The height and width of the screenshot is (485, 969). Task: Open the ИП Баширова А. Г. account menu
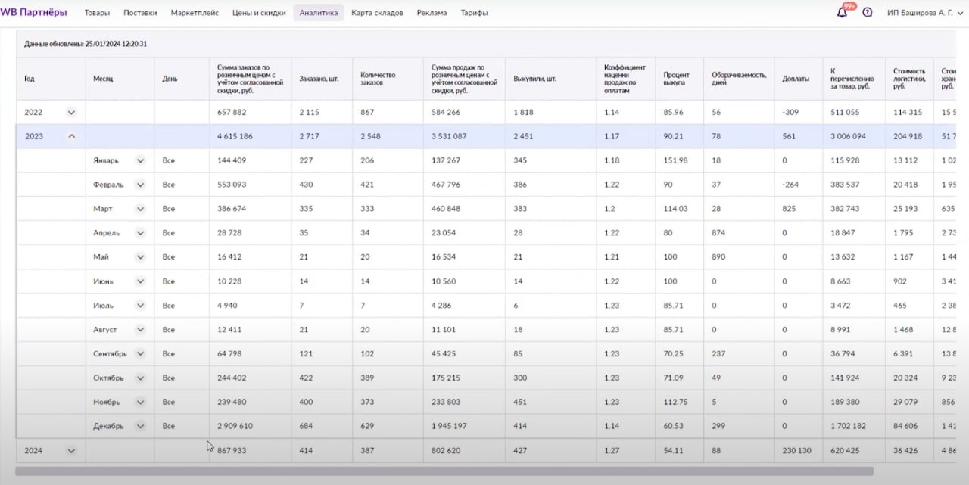924,13
